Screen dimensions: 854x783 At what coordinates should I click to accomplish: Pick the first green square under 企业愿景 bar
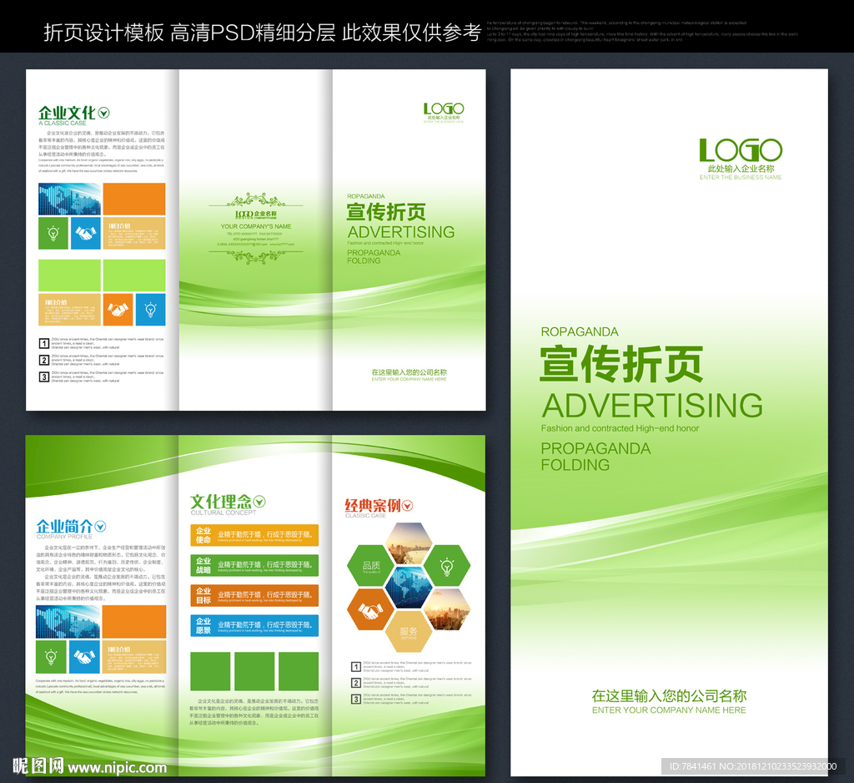210,671
